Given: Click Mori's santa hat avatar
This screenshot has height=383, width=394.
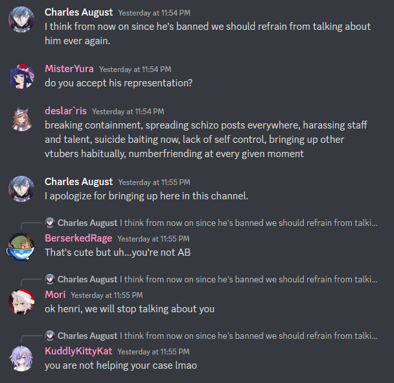Looking at the screenshot, I should click(x=21, y=302).
